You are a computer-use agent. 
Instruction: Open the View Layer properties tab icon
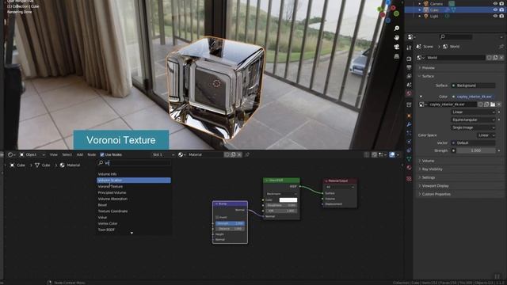[x=409, y=76]
